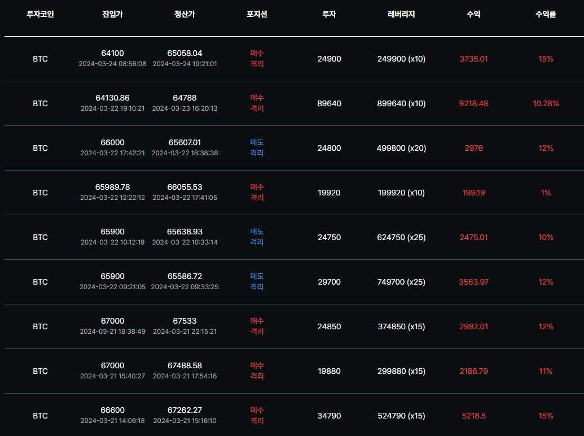
Task: Click the 5218.5 profit value
Action: (x=473, y=416)
